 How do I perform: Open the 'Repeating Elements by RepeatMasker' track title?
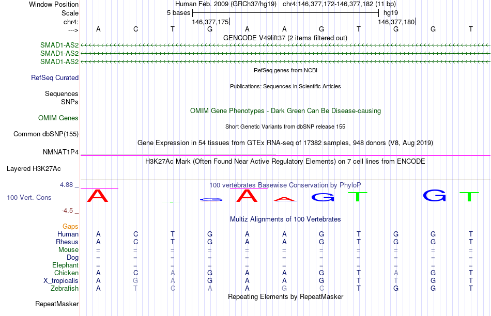click(285, 296)
